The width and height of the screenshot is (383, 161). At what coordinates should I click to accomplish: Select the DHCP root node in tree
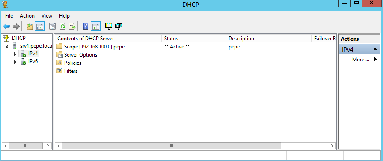[18, 38]
